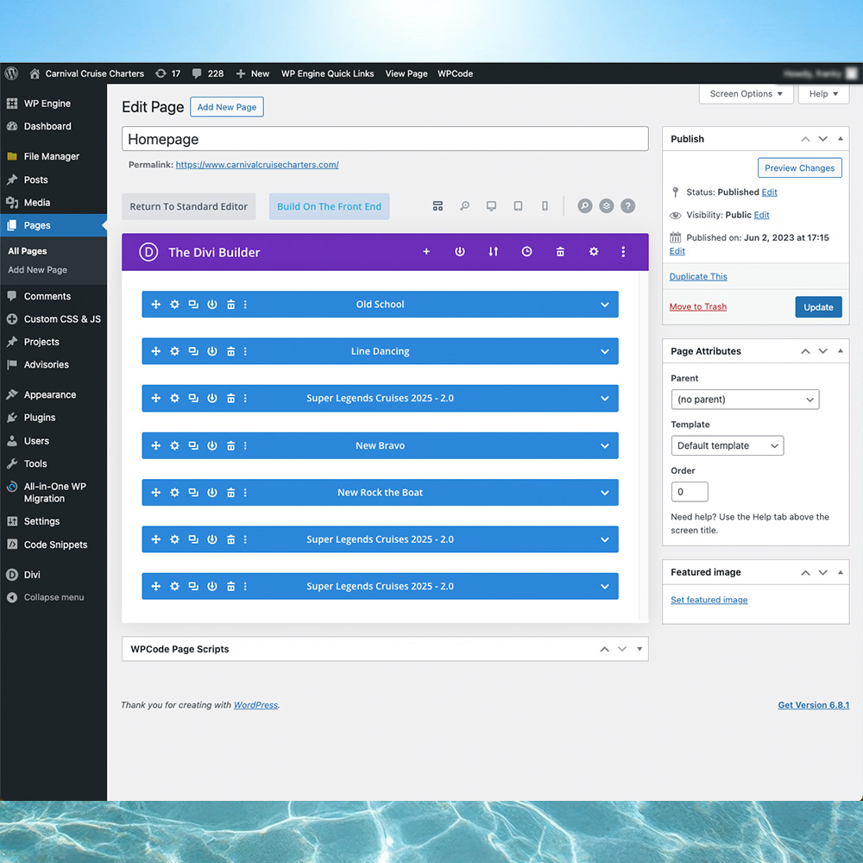Toggle power icon on Line Dancing section
The height and width of the screenshot is (863, 863).
[x=212, y=351]
